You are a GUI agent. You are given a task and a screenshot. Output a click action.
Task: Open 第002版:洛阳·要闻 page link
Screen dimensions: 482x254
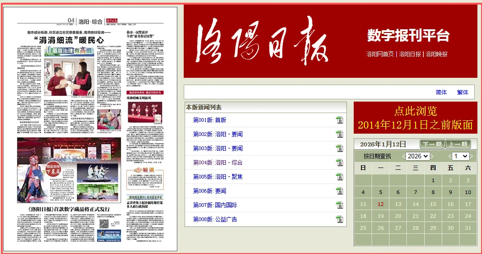(x=218, y=134)
